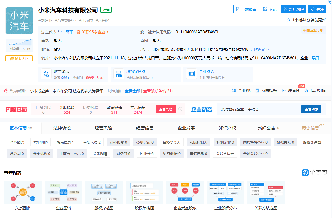Click 同业分析 sub-navigation item
Image resolution: width=332 pixels, height=218 pixels.
coord(147,154)
